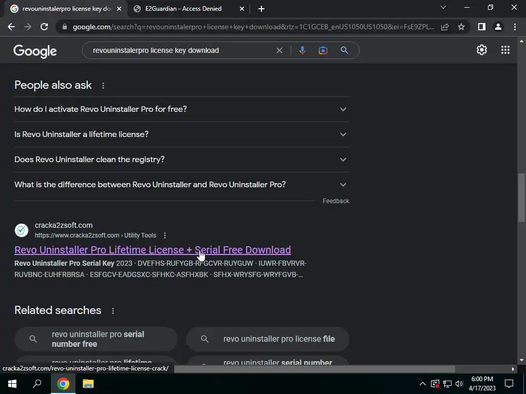Image resolution: width=526 pixels, height=394 pixels.
Task: Click Chrome in the taskbar
Action: pos(63,384)
